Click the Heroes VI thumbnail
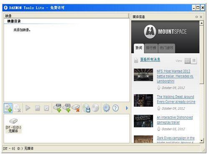This screenshot has height=157, width=209. (143, 139)
